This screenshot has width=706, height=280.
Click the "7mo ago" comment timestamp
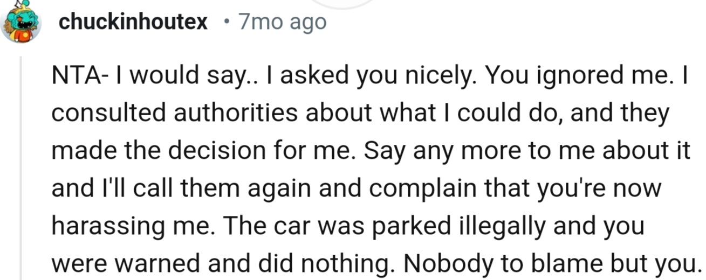click(x=282, y=22)
